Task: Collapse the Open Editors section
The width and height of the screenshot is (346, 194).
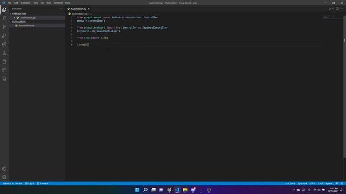Action: coord(19,13)
